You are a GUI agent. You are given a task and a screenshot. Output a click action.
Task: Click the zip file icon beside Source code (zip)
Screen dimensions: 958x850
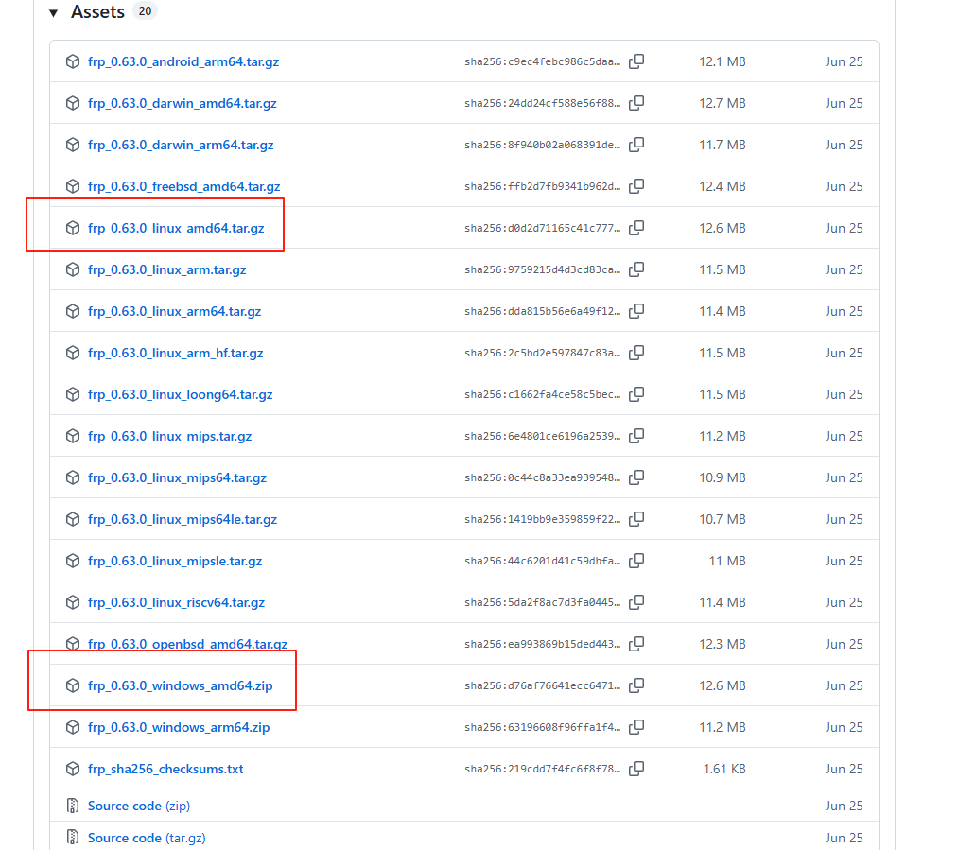click(73, 806)
